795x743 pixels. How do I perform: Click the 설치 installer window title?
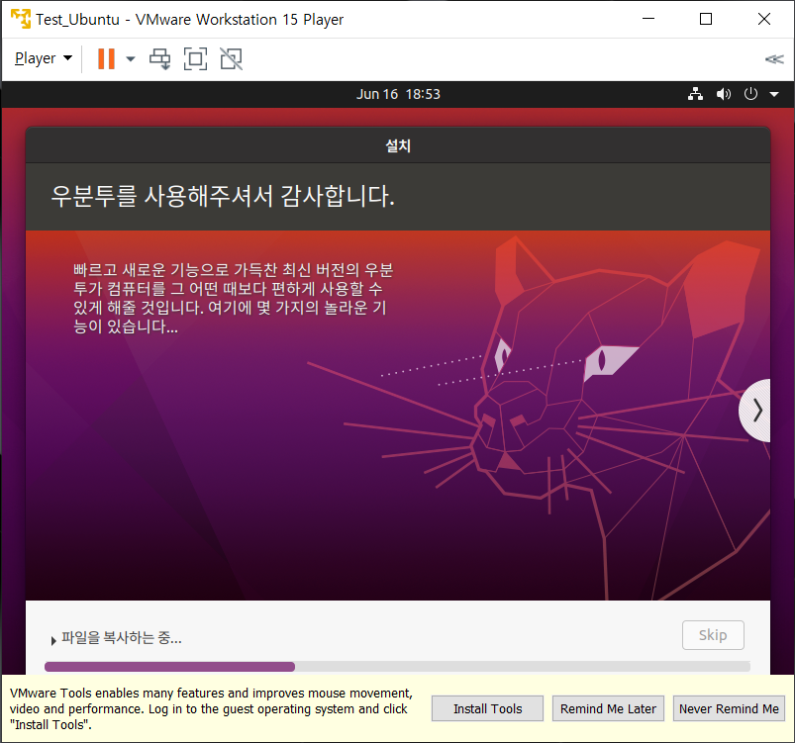coord(398,146)
